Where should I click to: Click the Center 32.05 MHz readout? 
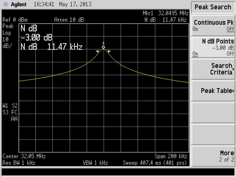pyautogui.click(x=24, y=156)
